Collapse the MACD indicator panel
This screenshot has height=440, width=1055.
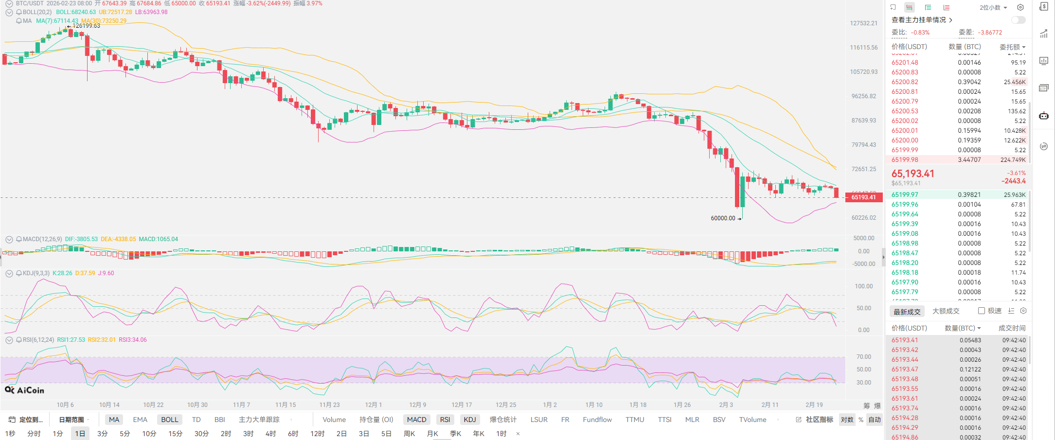9,239
